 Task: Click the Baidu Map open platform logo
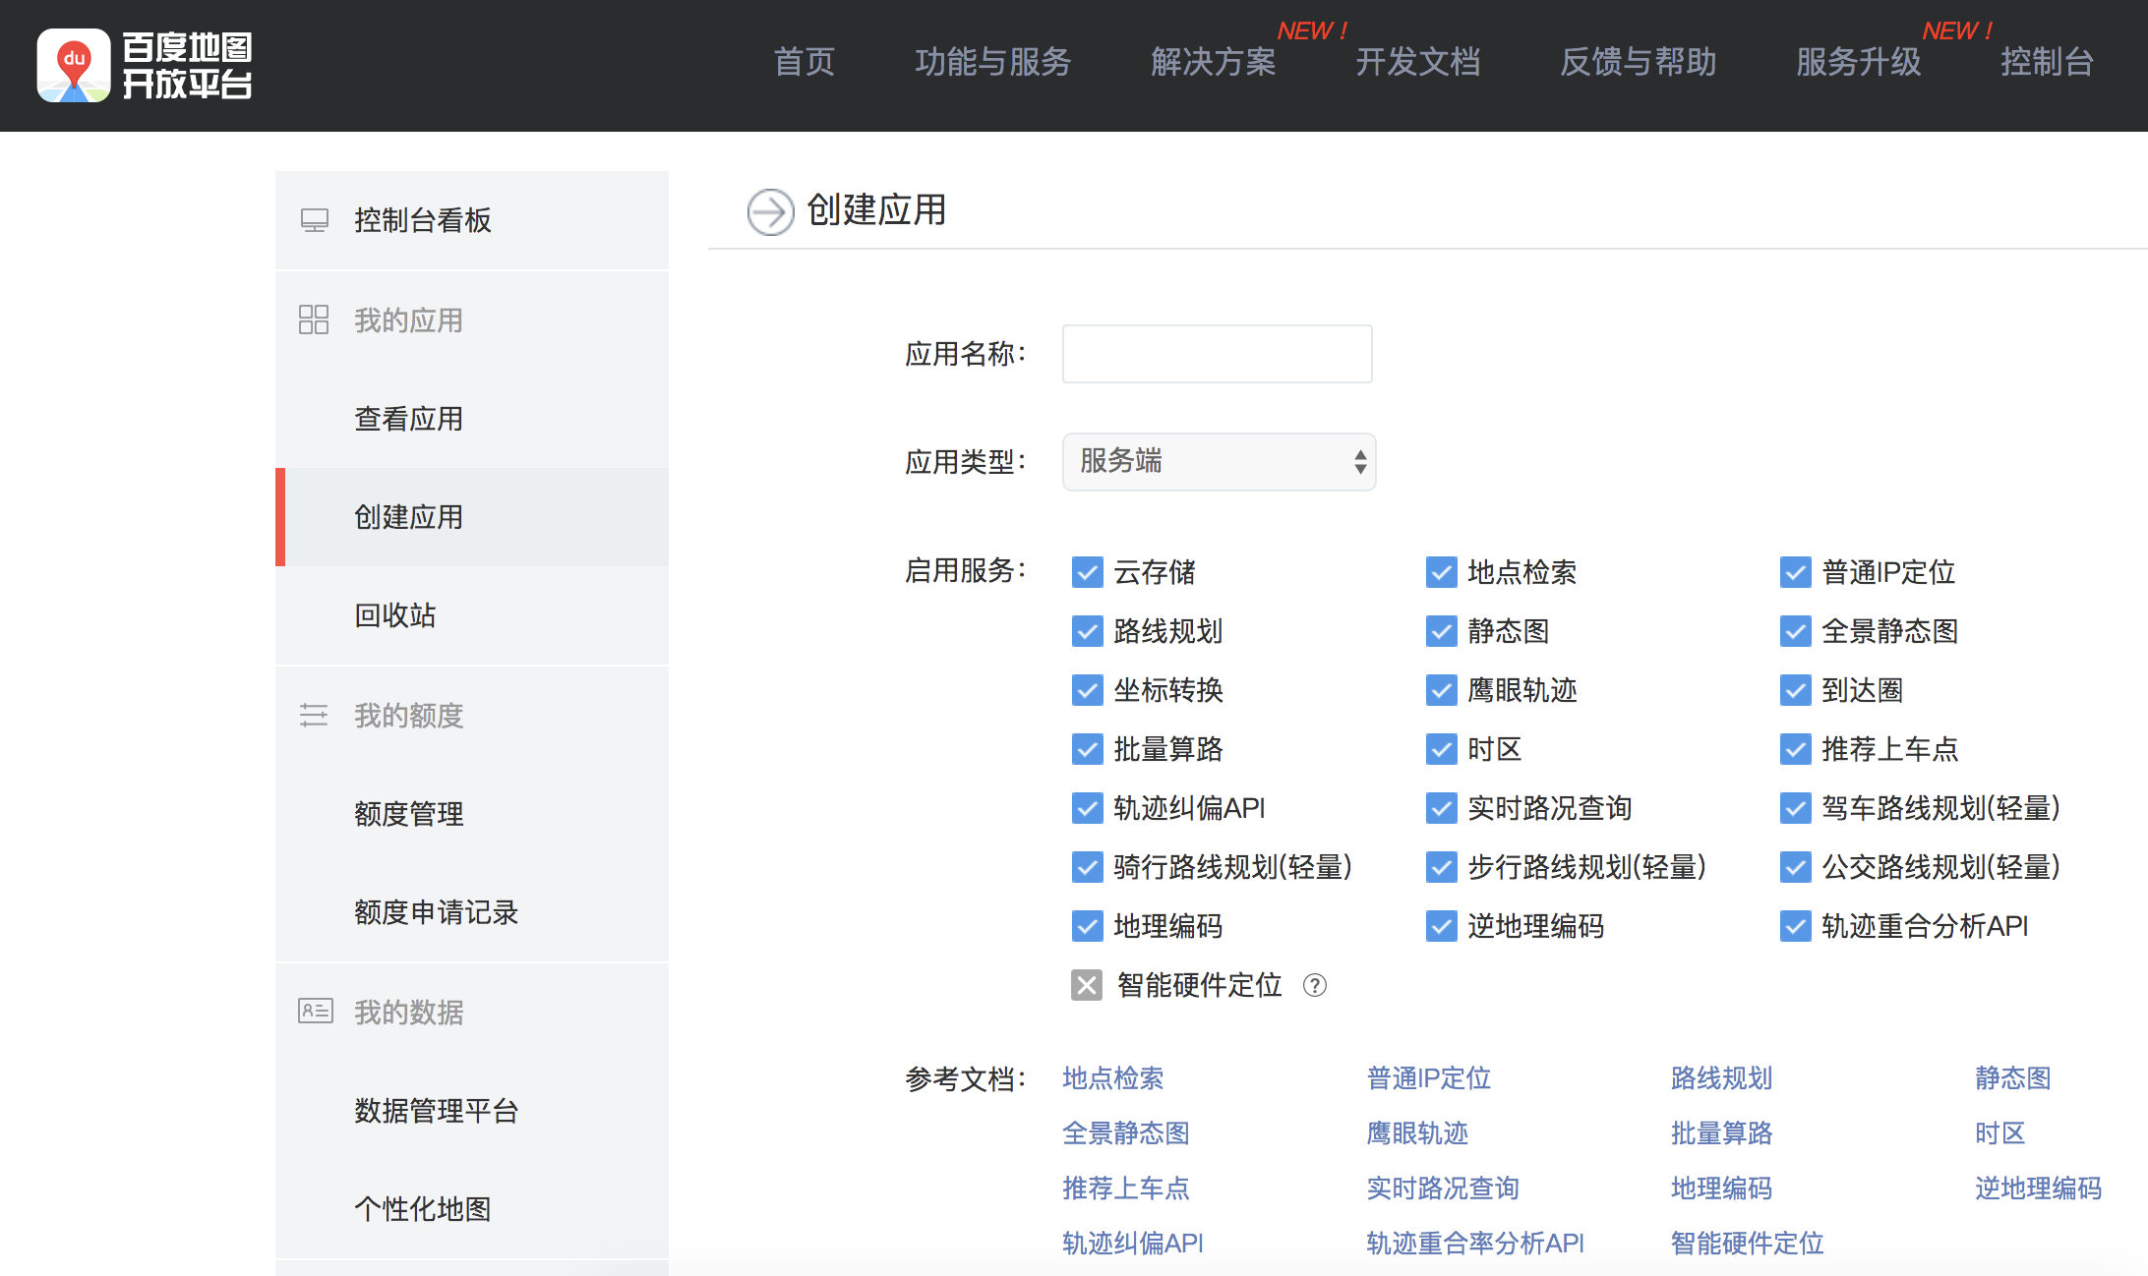[145, 65]
